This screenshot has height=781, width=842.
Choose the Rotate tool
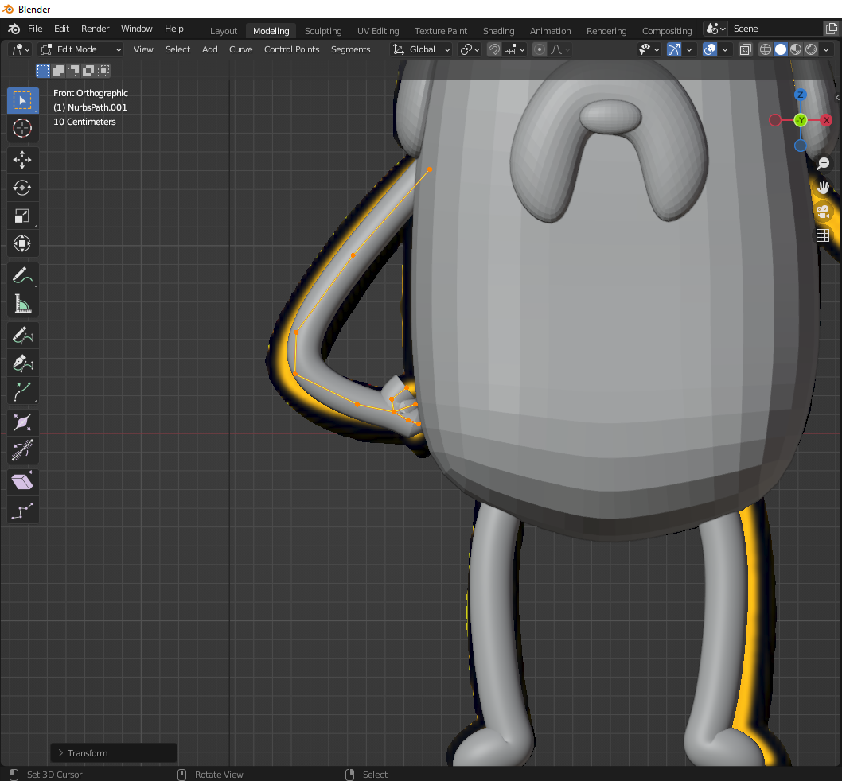[22, 188]
